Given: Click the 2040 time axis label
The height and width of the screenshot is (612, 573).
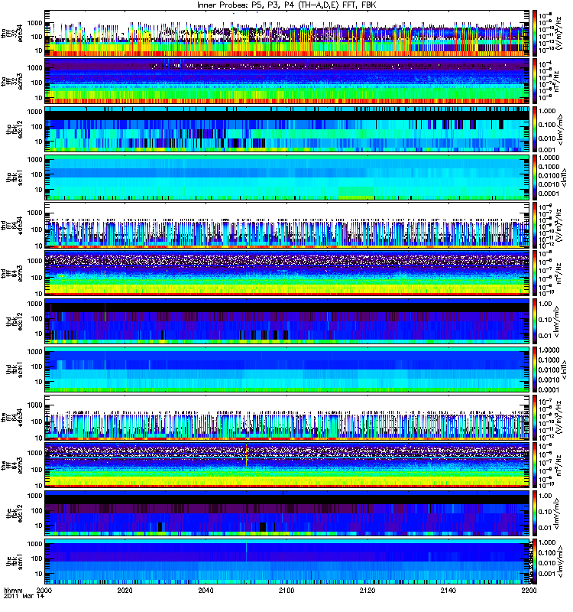Looking at the screenshot, I should [206, 590].
